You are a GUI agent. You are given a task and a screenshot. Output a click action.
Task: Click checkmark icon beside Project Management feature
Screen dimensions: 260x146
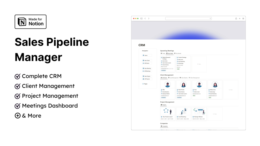pyautogui.click(x=17, y=96)
